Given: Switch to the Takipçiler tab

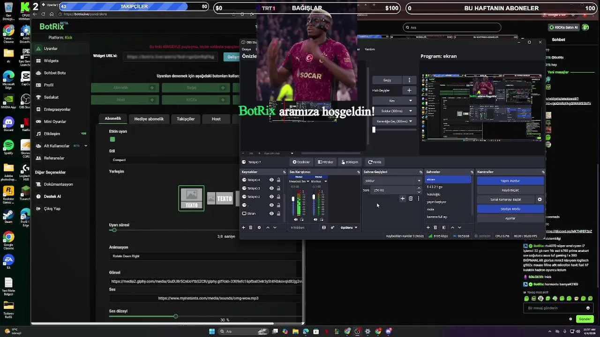Looking at the screenshot, I should [186, 119].
